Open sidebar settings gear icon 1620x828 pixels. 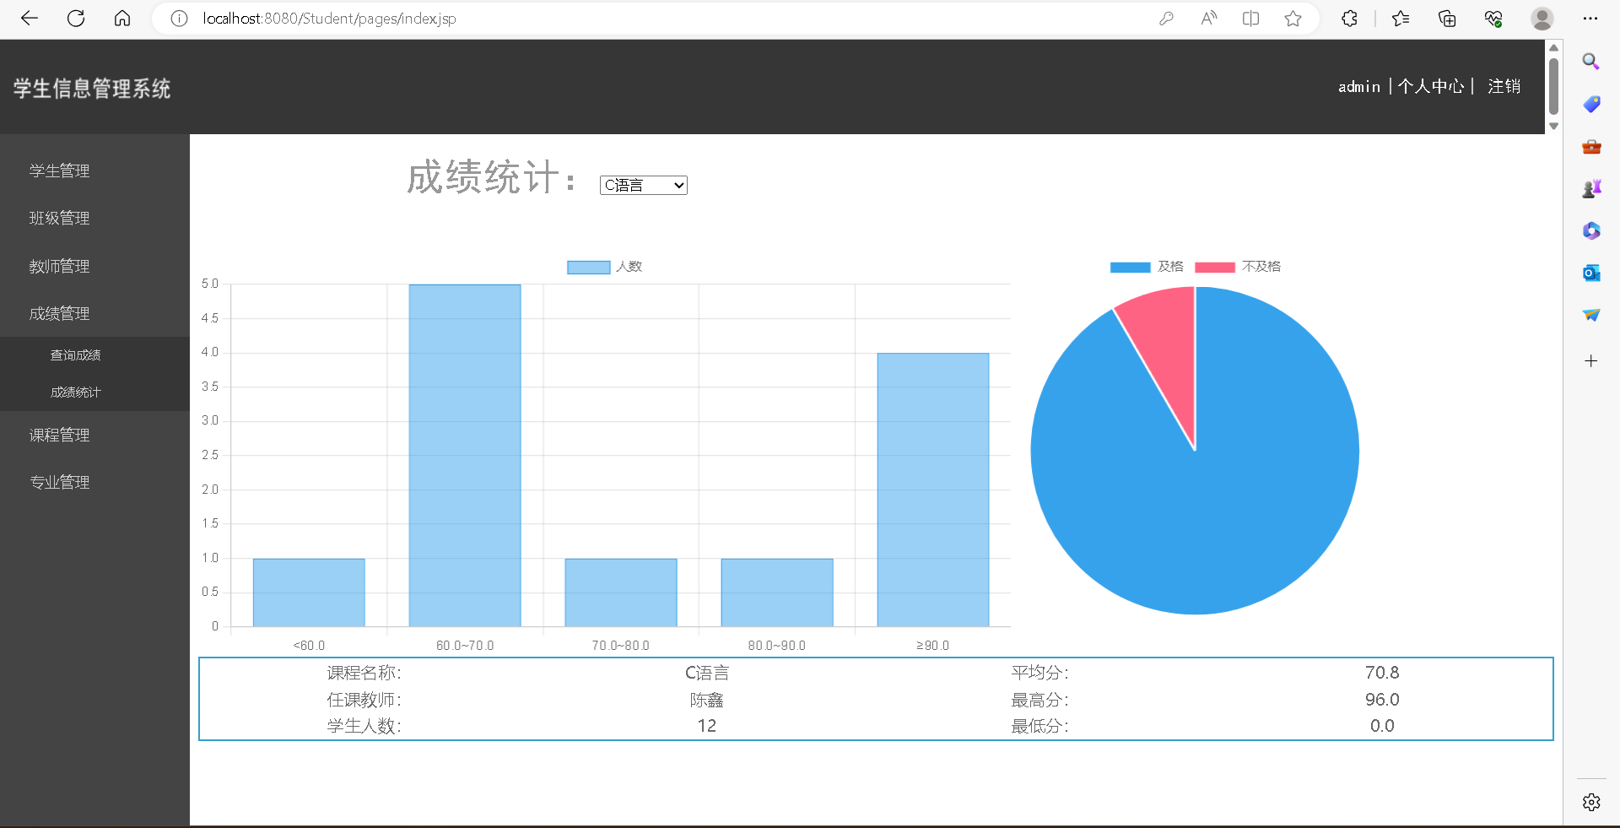1591,803
